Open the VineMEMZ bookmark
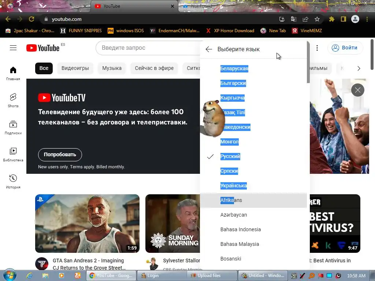 click(x=307, y=31)
